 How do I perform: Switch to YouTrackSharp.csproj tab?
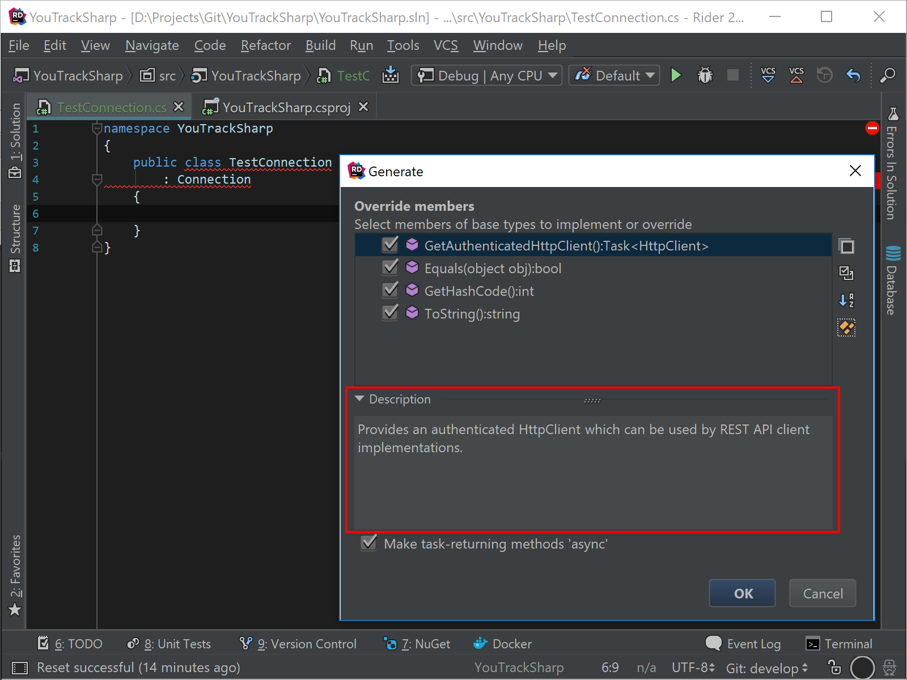[x=286, y=107]
